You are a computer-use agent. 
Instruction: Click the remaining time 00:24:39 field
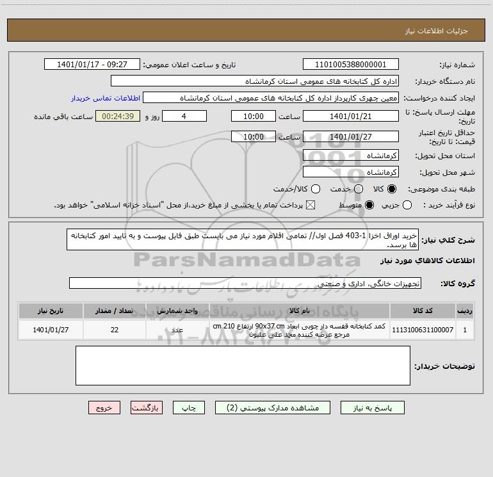(118, 116)
